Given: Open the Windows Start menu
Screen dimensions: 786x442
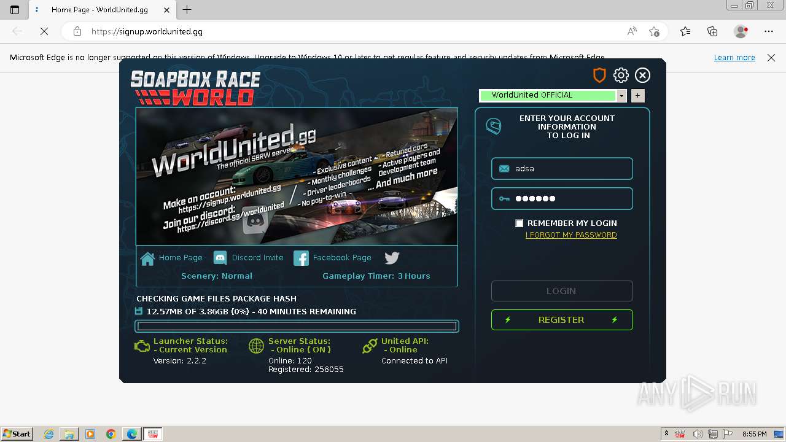Looking at the screenshot, I should [x=17, y=434].
